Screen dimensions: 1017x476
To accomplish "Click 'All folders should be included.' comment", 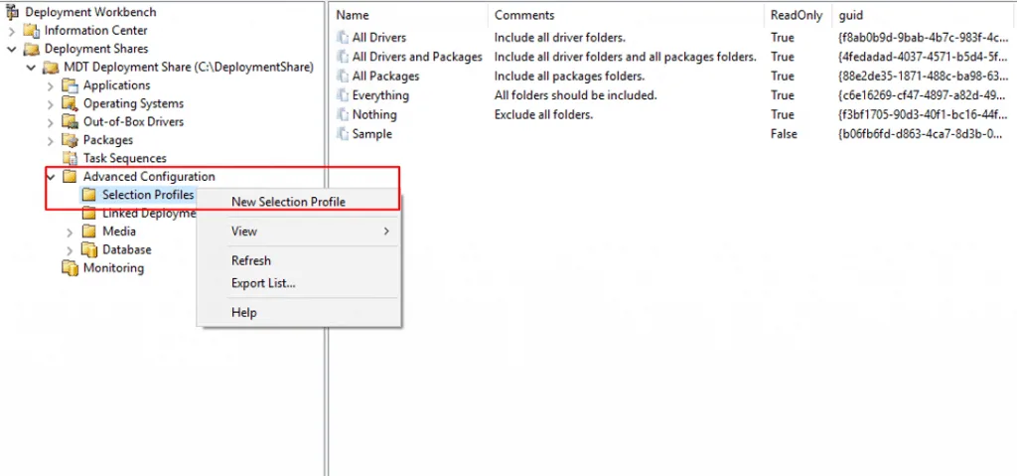I will pyautogui.click(x=576, y=95).
